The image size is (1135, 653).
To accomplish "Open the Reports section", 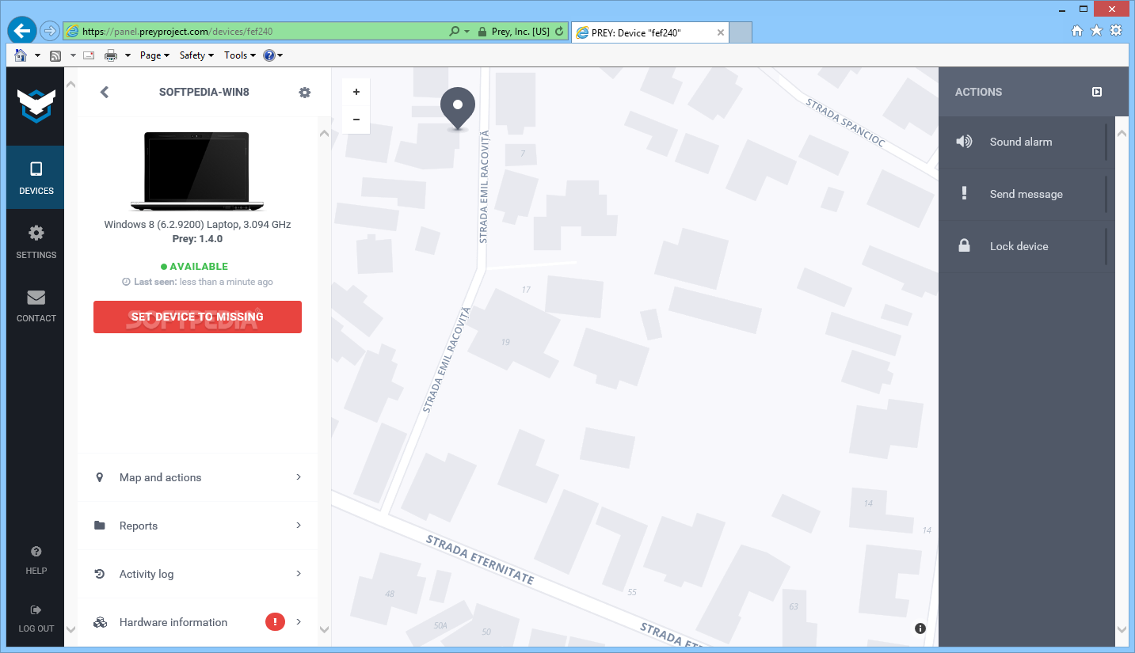I will [x=197, y=526].
